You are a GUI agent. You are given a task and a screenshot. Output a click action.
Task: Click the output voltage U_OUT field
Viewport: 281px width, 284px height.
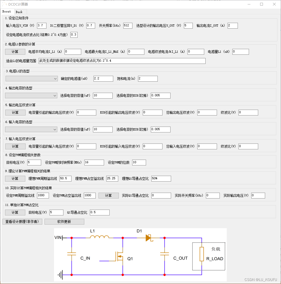tap(188, 26)
